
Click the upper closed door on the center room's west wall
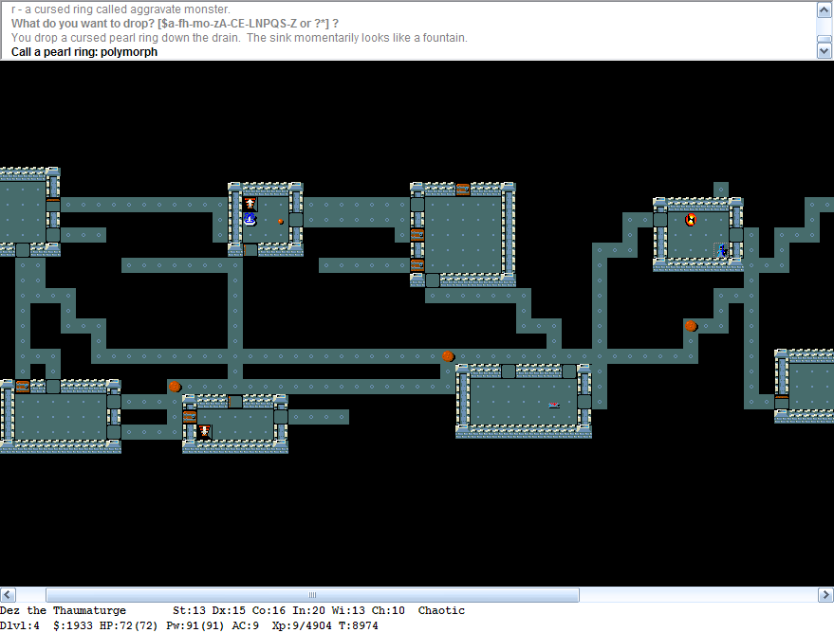[x=417, y=234]
